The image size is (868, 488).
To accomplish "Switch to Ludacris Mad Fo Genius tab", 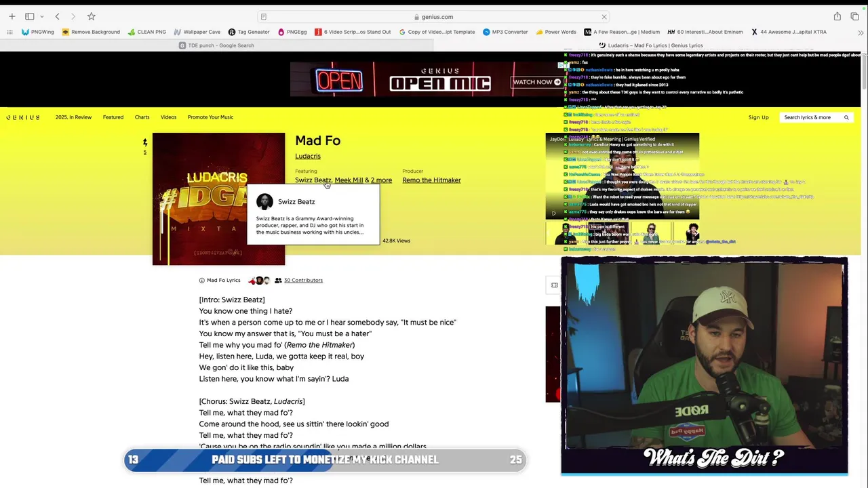I will (650, 45).
